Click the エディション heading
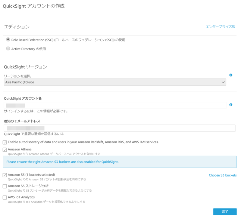This screenshot has width=241, height=219. pos(17,27)
